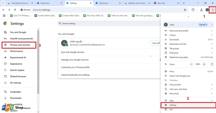
Task: Open Import bookmarks and settings row
Action: coord(109,75)
